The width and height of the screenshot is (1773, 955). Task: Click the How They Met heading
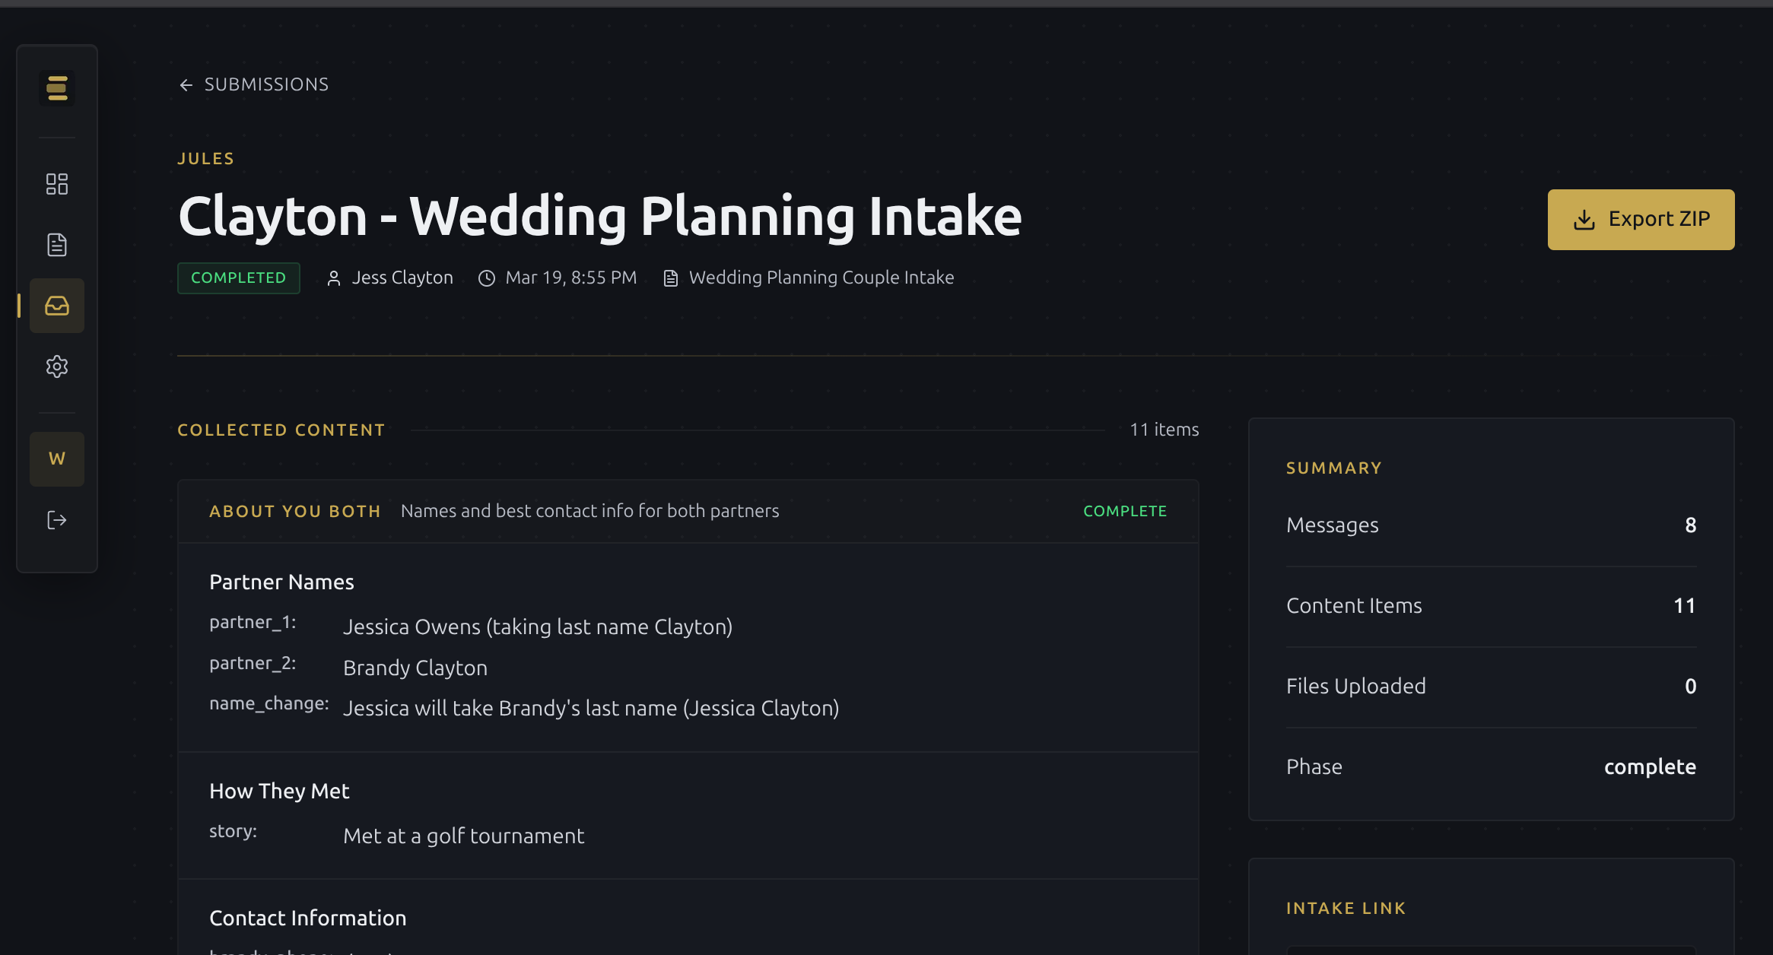(x=279, y=791)
